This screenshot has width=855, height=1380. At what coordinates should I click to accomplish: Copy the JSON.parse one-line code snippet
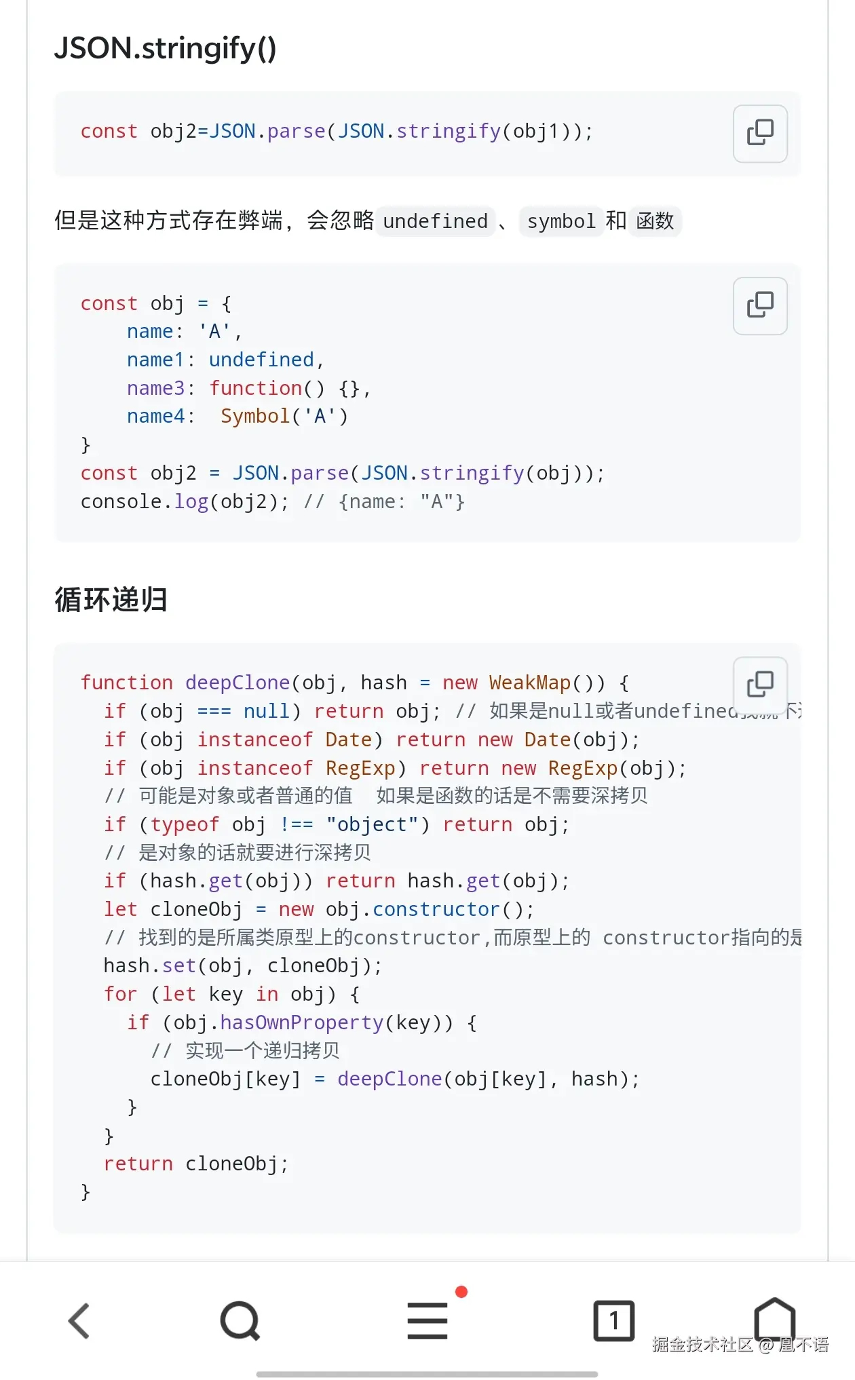tap(760, 133)
